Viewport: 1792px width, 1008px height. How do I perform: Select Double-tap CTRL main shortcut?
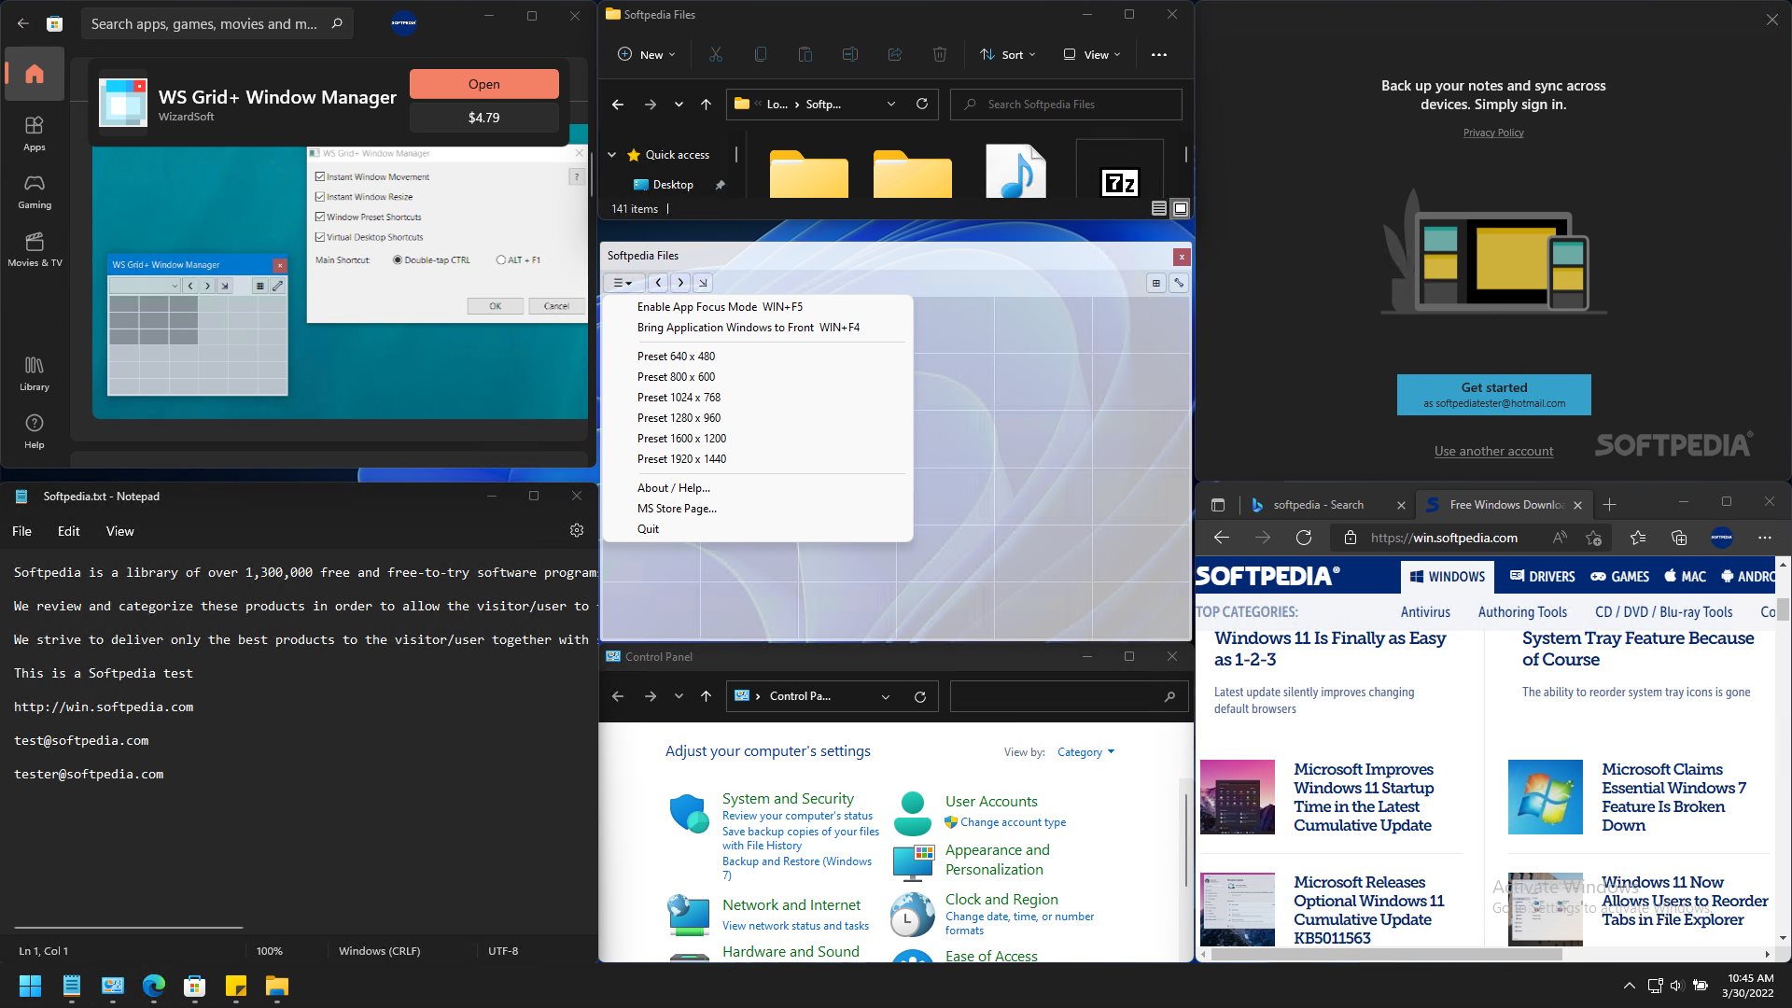[x=398, y=260]
